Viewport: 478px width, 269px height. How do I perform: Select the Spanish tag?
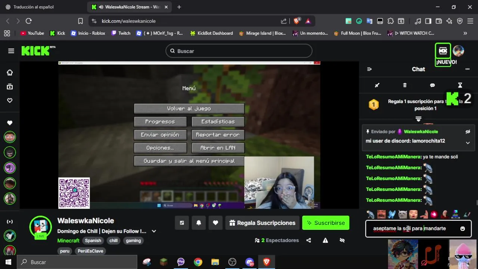coord(93,241)
